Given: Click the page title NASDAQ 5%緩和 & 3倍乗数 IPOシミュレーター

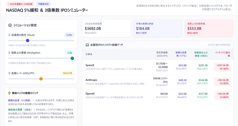Looking at the screenshot, I should pos(47,10).
